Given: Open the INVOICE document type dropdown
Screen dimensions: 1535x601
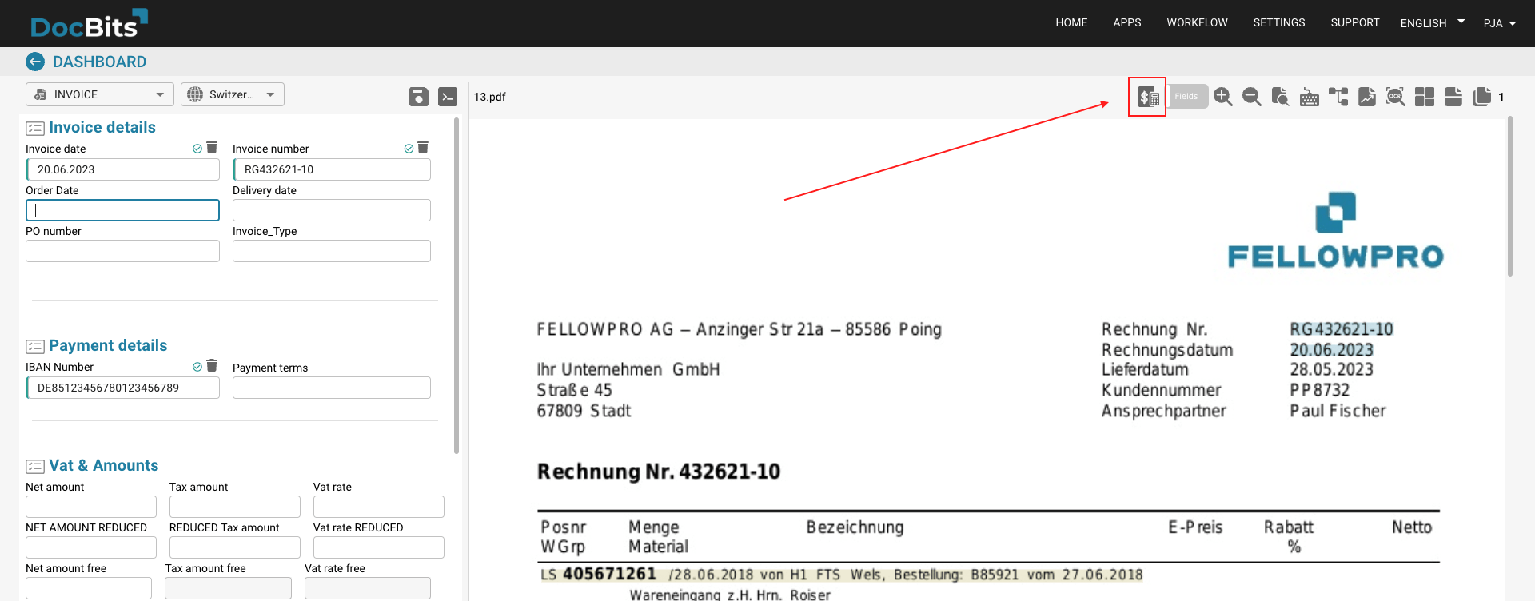Looking at the screenshot, I should (x=100, y=94).
